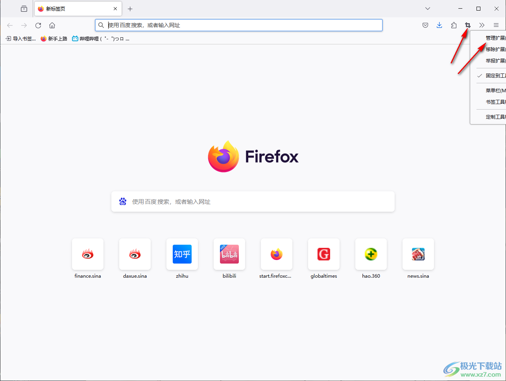Open bilibili shortcut tile
Viewport: 506px width, 381px height.
coord(229,254)
